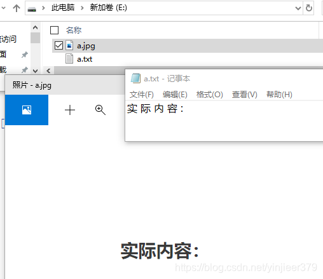Screen dimensions: 323x279
Task: Select the 访问 item in navigation pane
Action: (8, 39)
